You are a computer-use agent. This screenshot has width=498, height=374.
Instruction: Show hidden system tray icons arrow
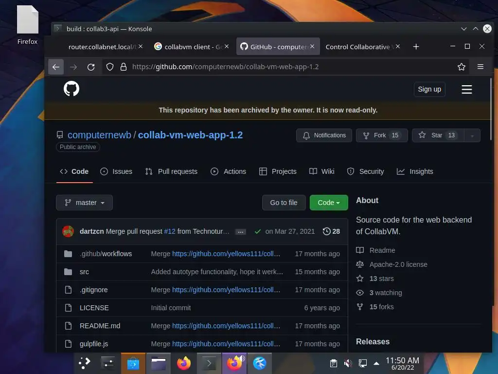coord(376,363)
